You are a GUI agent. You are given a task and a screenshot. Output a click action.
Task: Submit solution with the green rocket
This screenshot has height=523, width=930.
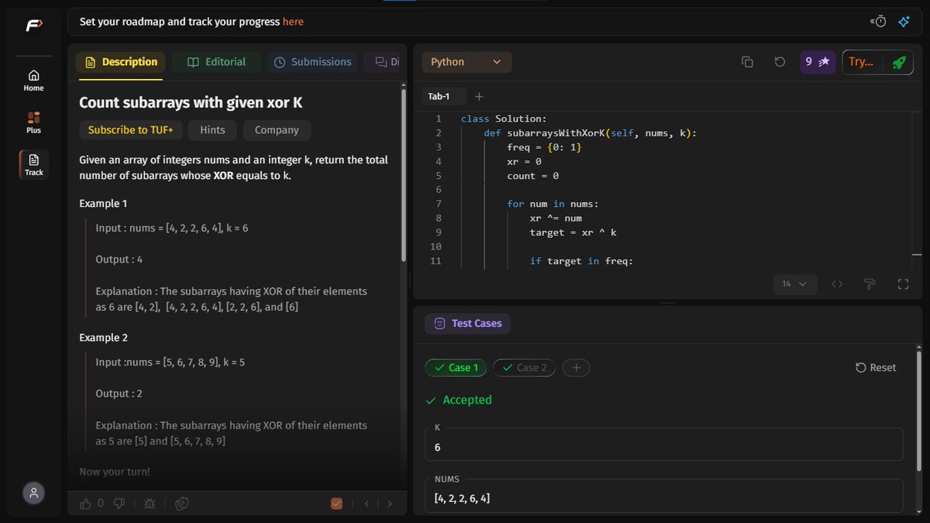[899, 62]
